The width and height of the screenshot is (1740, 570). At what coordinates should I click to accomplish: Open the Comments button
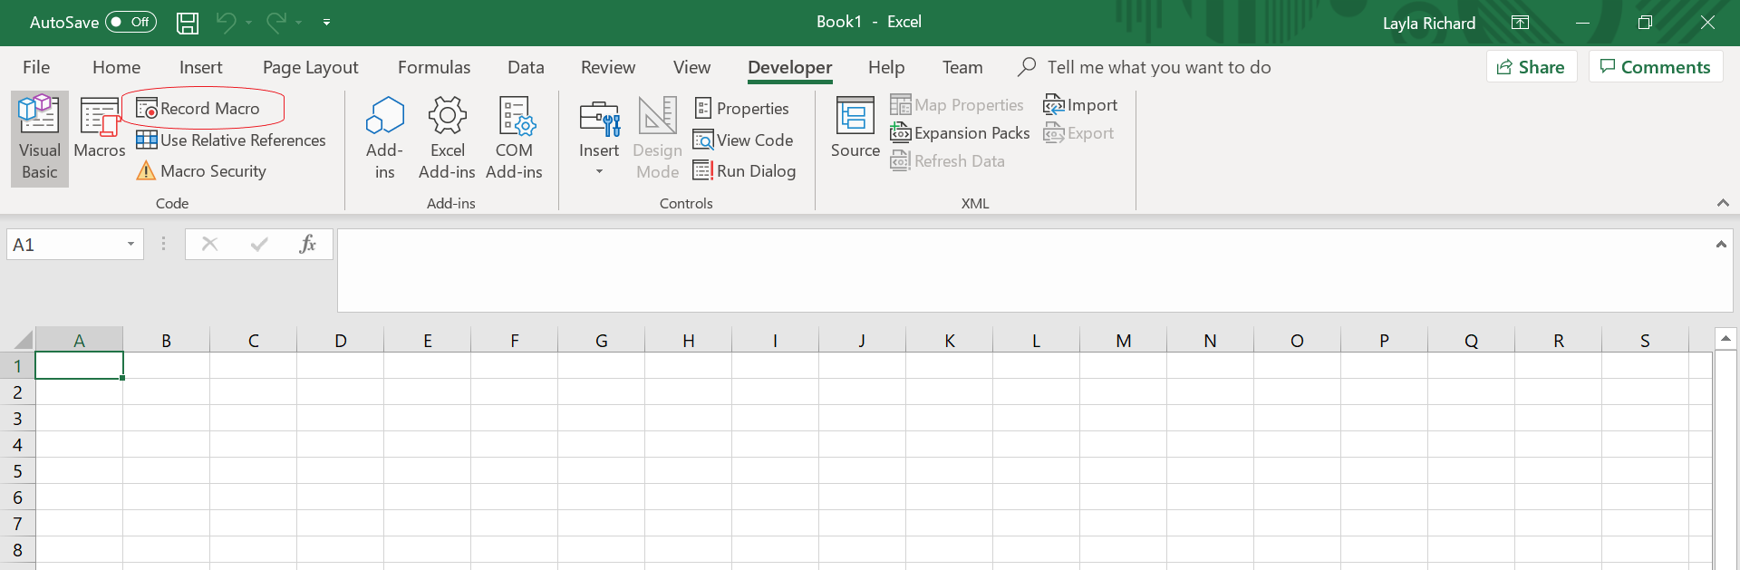pos(1655,67)
